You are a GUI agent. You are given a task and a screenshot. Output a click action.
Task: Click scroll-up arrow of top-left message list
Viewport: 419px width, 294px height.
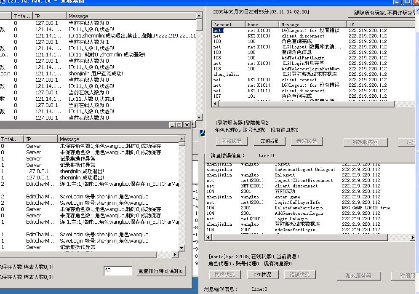[199, 16]
